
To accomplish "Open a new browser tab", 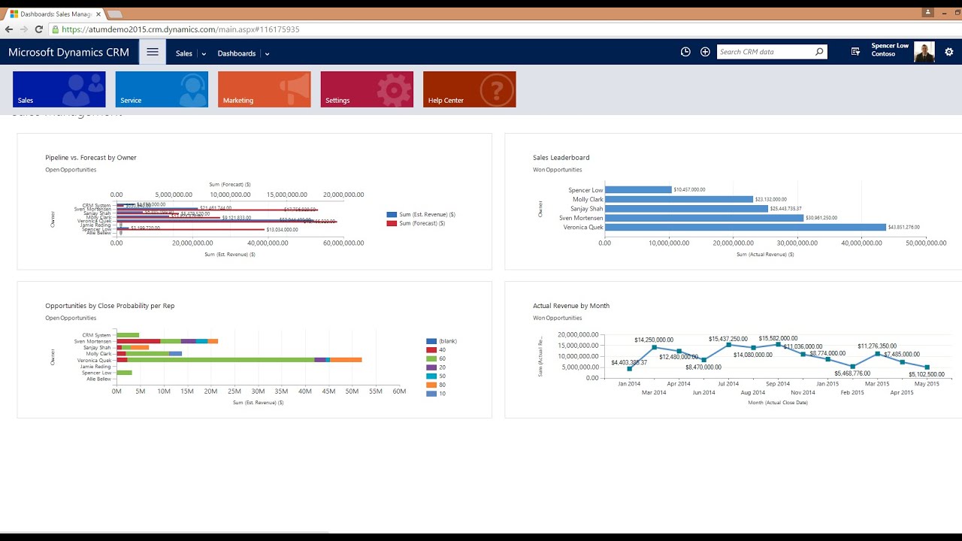I will 115,14.
